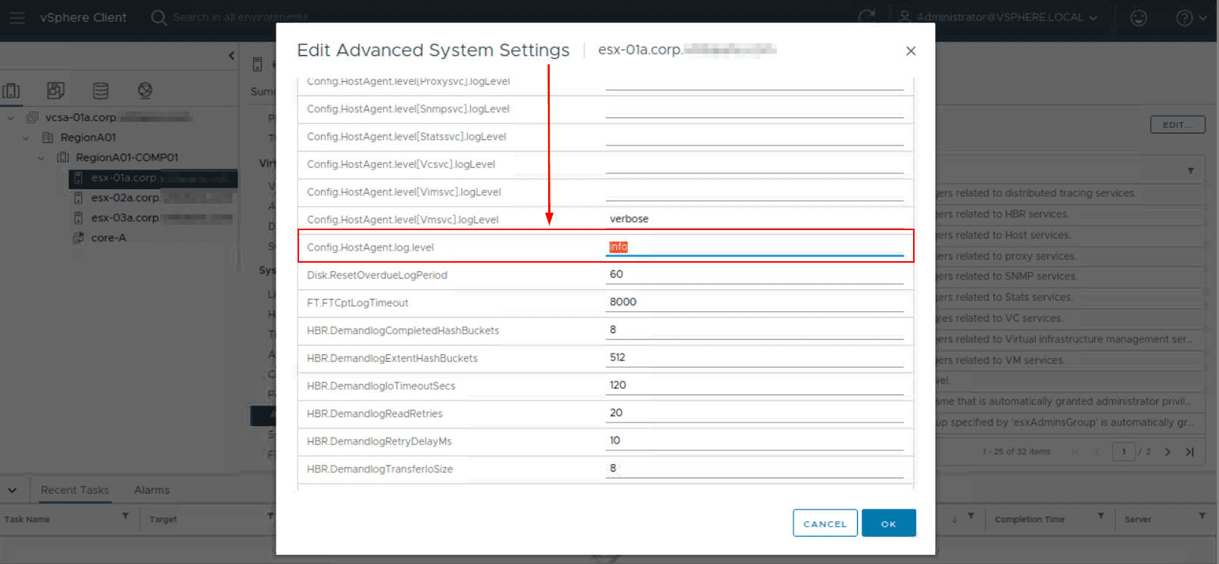The width and height of the screenshot is (1219, 564).
Task: Click HBR.DemandlogIoTimeoutSecs value 120 field
Action: coord(754,385)
